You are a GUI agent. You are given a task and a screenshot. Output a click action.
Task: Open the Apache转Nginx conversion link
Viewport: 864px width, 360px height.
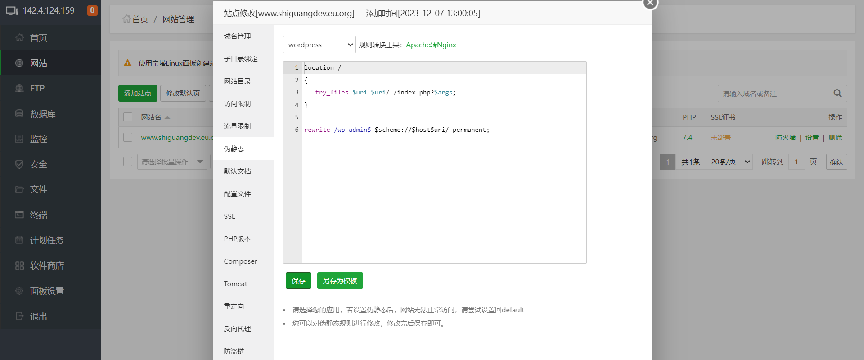click(x=431, y=45)
